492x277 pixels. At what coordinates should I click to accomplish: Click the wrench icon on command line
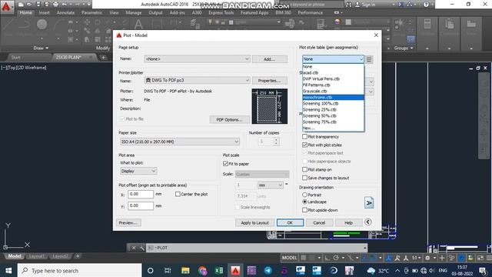click(x=141, y=248)
